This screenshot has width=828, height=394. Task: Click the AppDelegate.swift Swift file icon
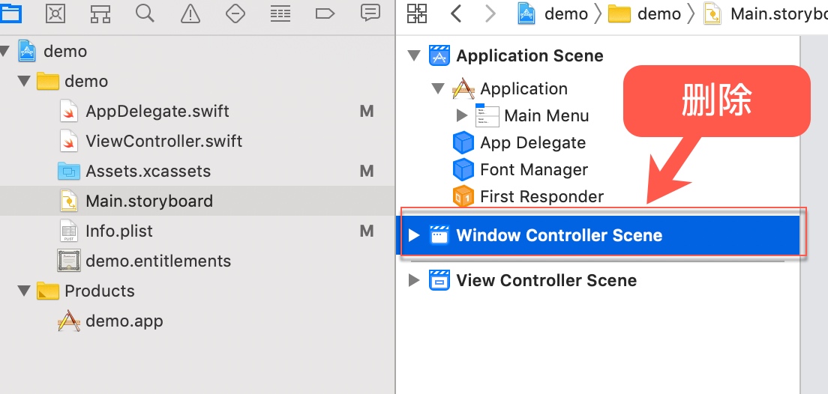[69, 111]
